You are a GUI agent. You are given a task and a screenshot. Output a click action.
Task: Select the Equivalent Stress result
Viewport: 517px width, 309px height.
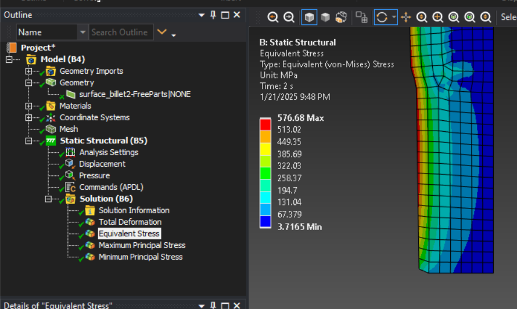click(129, 233)
